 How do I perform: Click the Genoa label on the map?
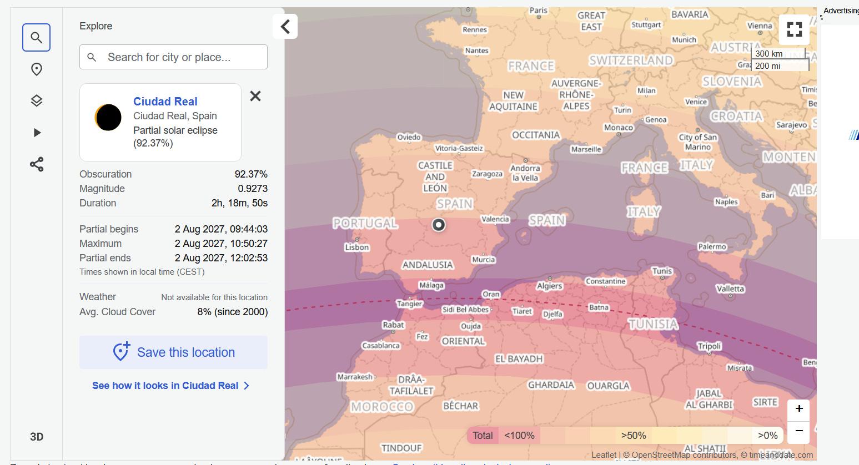[x=656, y=120]
